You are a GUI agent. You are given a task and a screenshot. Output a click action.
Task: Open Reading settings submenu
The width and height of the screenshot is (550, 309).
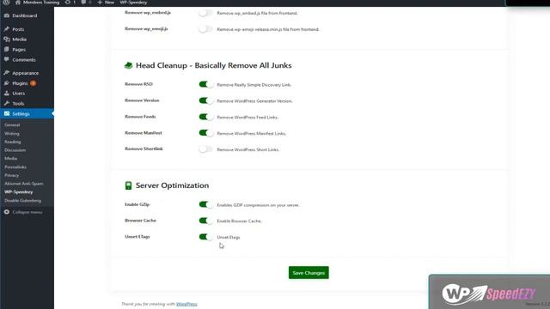click(13, 142)
